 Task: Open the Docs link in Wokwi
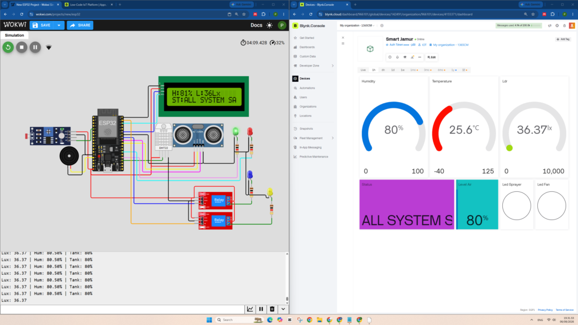tap(256, 25)
